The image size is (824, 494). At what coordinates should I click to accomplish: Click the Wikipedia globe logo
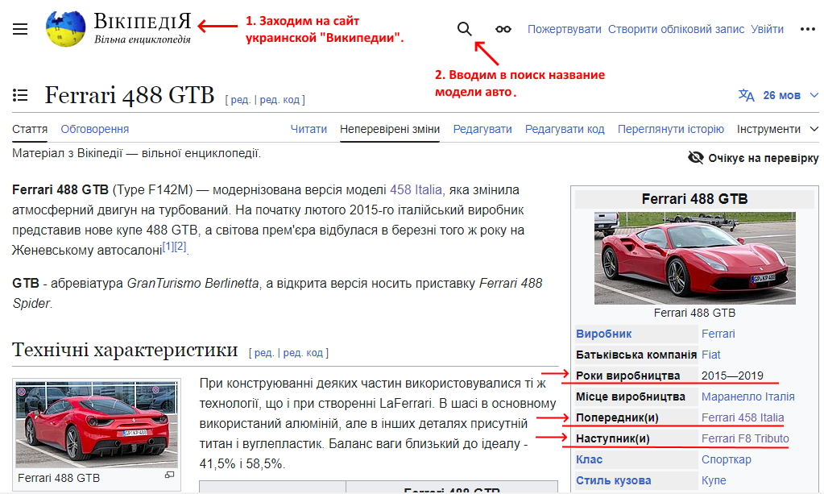click(x=66, y=29)
